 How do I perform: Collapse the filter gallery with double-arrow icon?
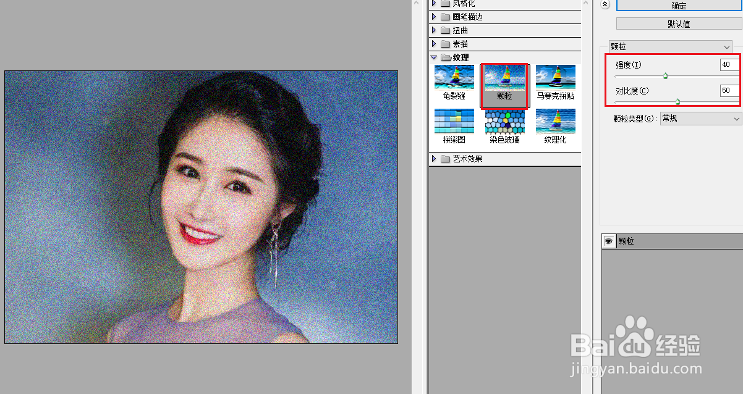pyautogui.click(x=605, y=4)
